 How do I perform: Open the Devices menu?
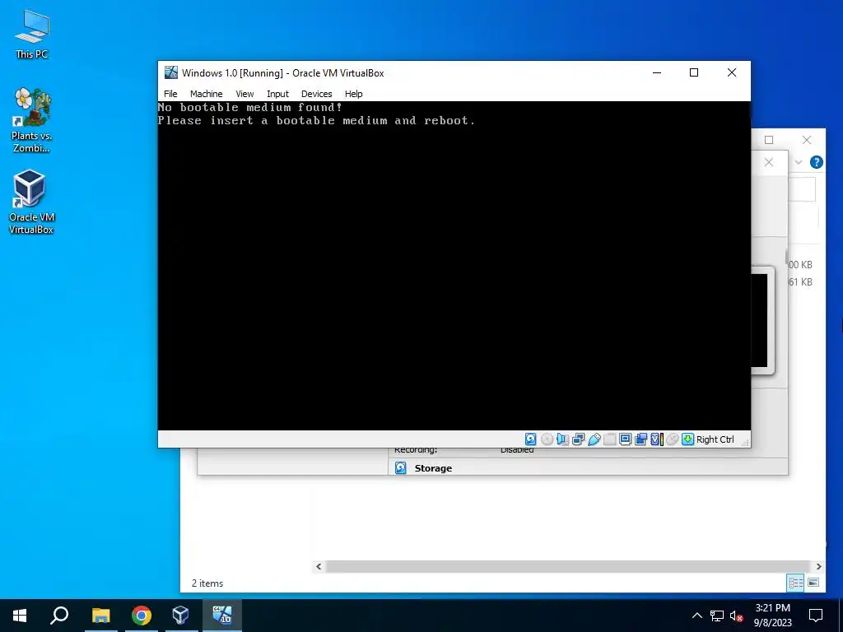[x=316, y=94]
